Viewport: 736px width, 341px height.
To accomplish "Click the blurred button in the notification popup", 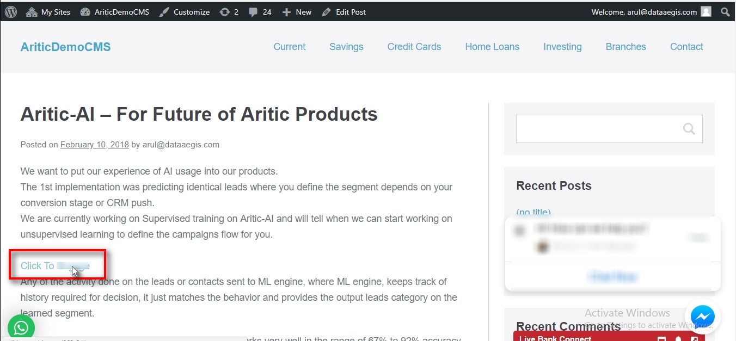I will click(614, 277).
